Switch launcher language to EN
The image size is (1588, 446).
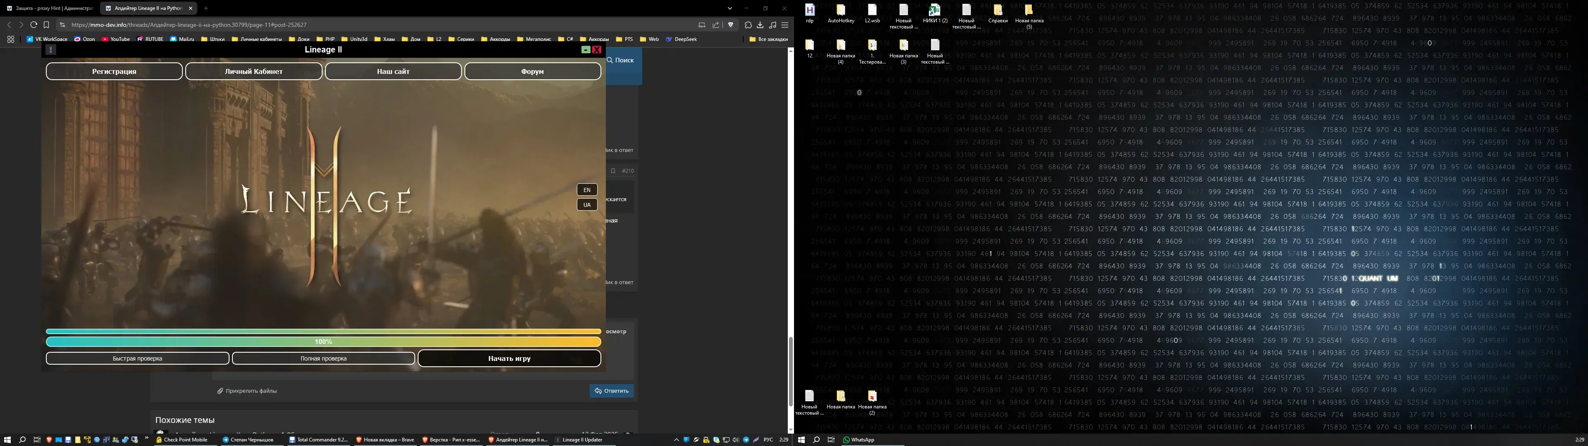[587, 190]
